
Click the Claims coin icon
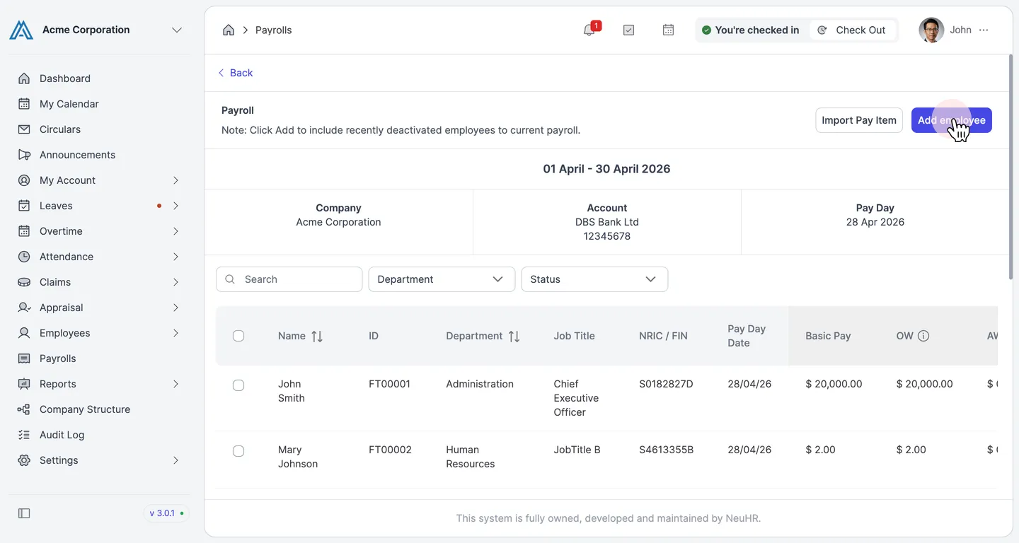24,282
